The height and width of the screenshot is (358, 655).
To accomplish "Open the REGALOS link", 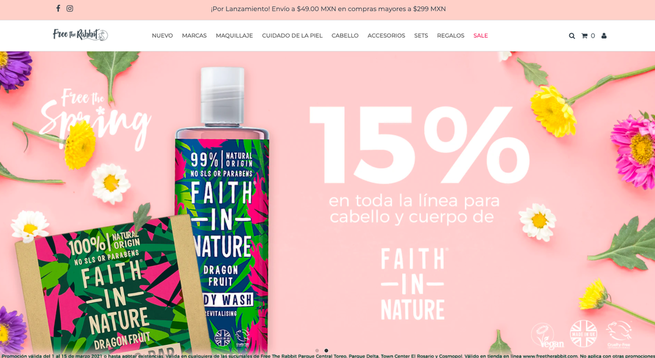I will tap(451, 36).
